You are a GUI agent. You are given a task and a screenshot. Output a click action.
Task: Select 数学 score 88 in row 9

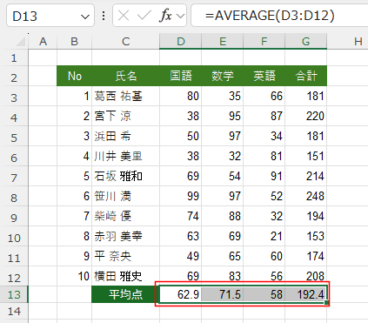click(x=223, y=216)
